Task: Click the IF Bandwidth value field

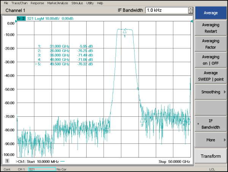Action: [x=167, y=10]
